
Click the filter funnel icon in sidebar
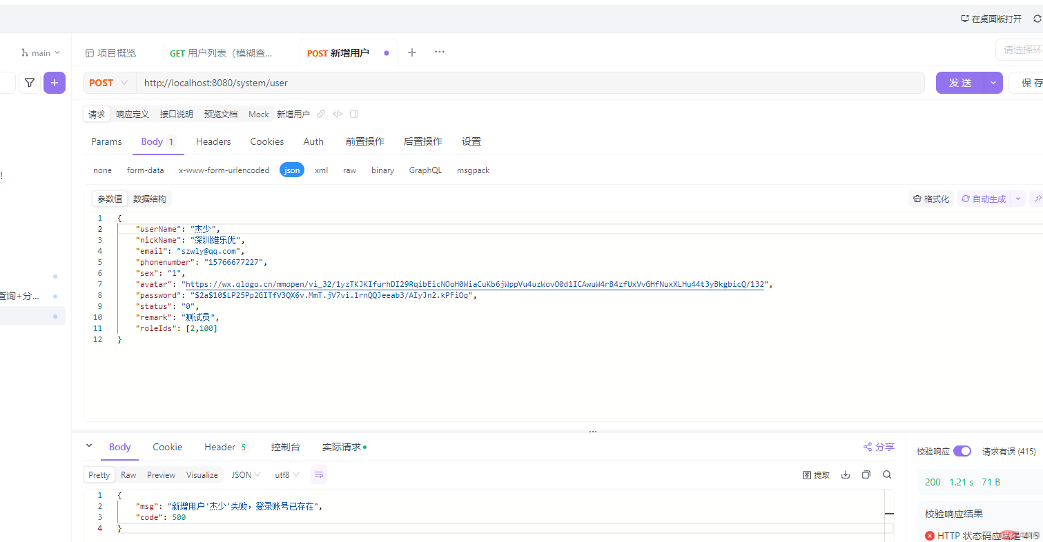(x=30, y=83)
